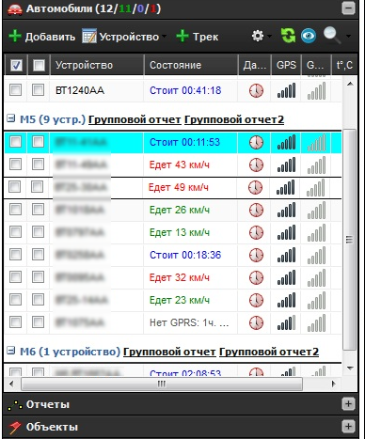Click GPS signal bars in BT1240AA row
This screenshot has height=439, width=365.
coord(286,90)
